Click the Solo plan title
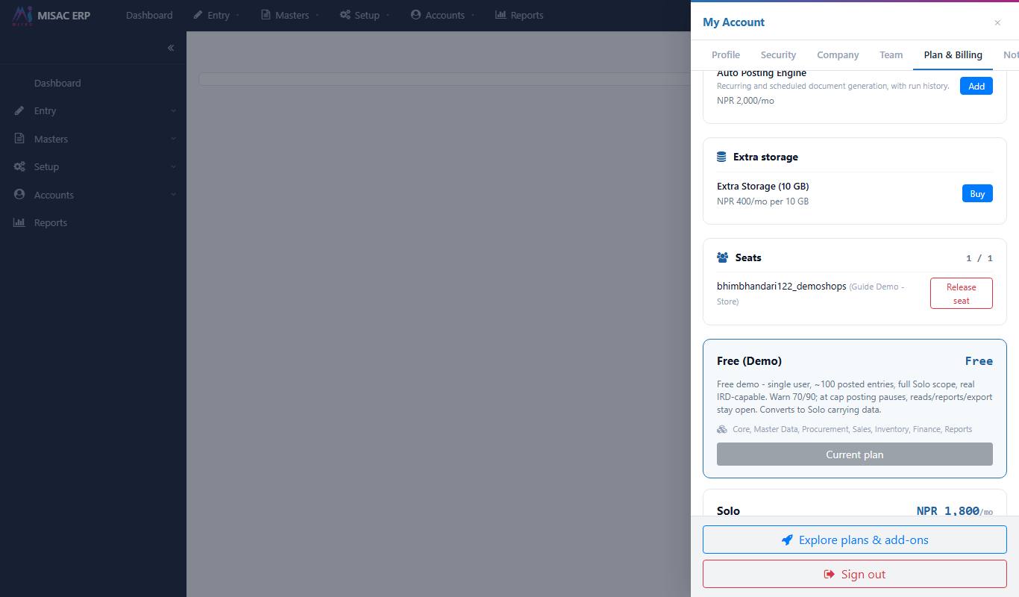Image resolution: width=1019 pixels, height=597 pixels. pyautogui.click(x=728, y=510)
